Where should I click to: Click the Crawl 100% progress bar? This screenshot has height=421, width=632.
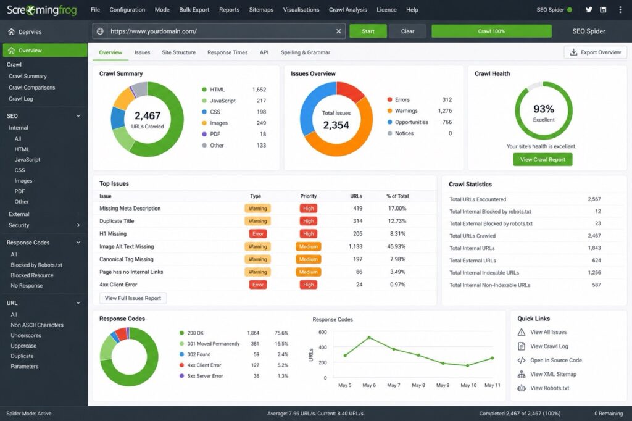(491, 31)
